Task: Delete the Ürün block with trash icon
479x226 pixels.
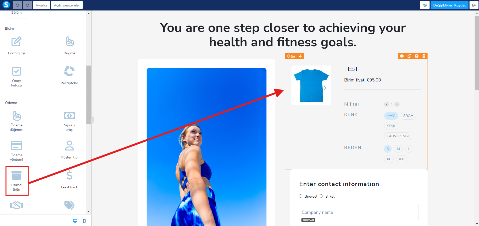Action: pos(424,56)
